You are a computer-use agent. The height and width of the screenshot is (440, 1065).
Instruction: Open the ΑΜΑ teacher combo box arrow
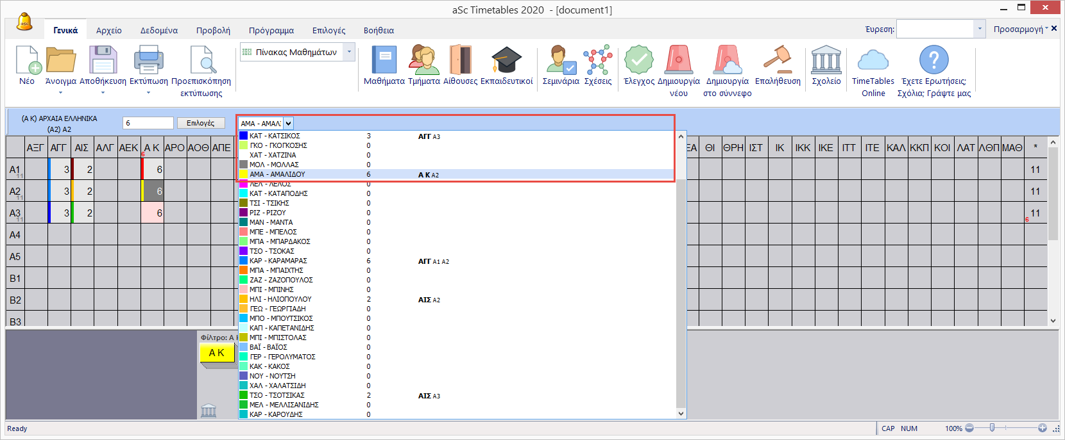pyautogui.click(x=288, y=124)
